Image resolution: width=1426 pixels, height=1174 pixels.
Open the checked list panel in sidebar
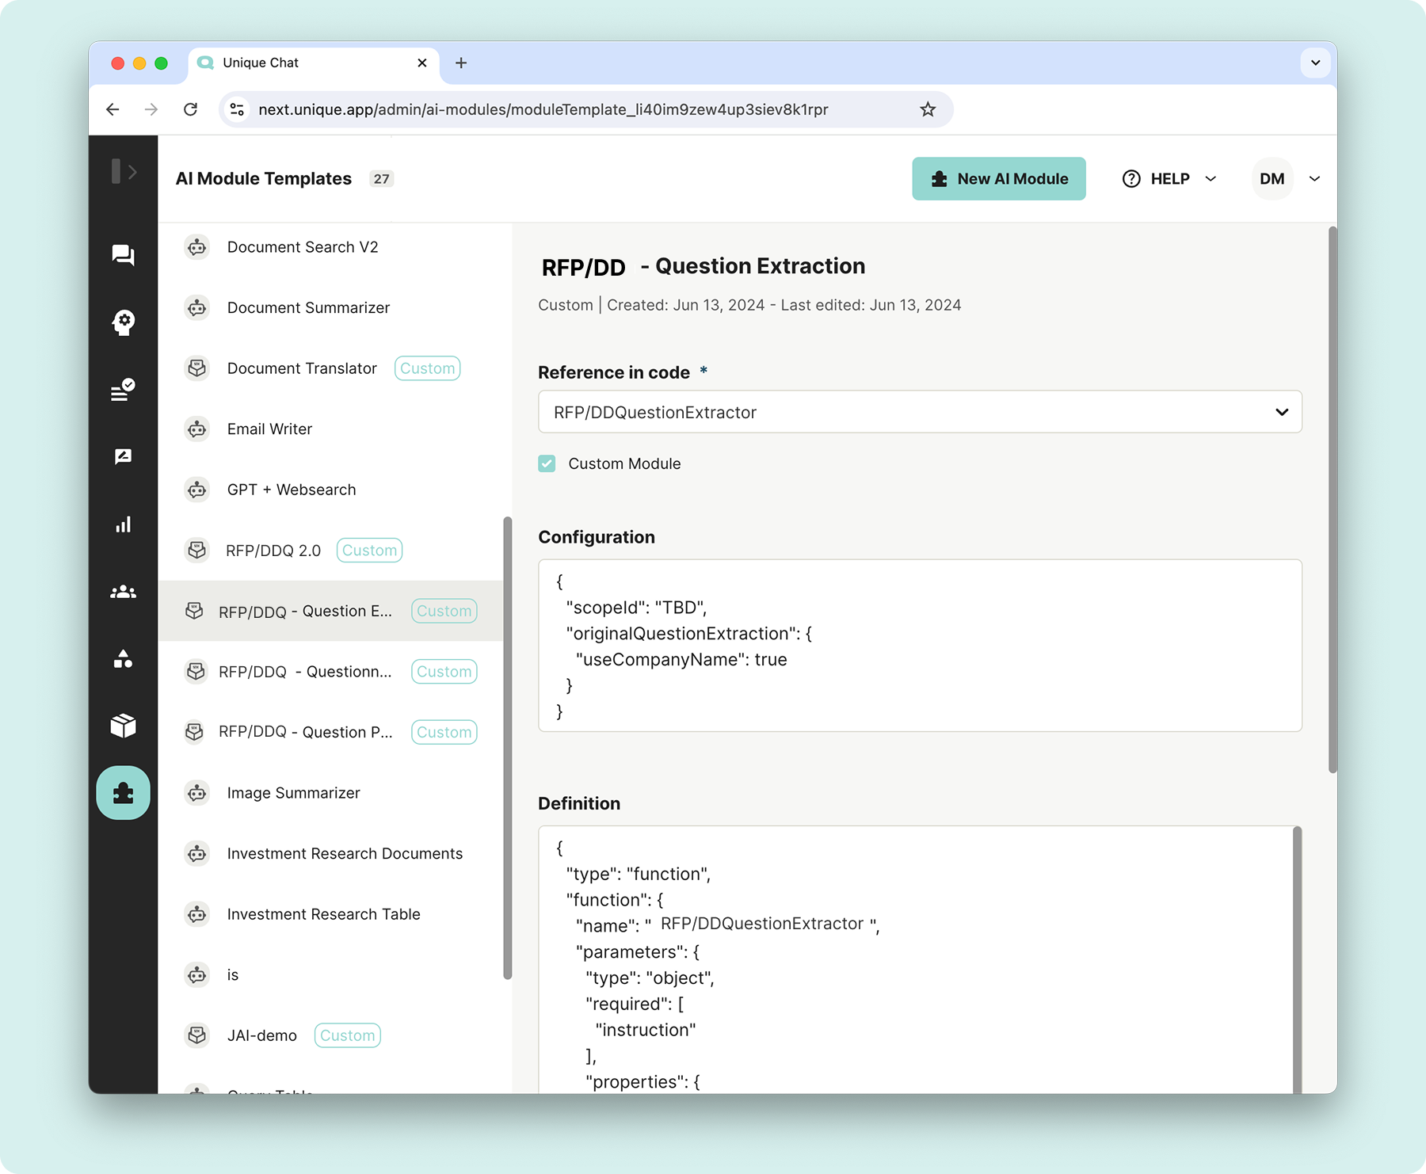[x=123, y=388]
